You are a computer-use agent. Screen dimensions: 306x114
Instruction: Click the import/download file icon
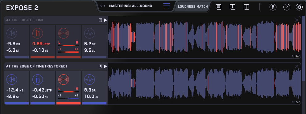click(x=232, y=7)
